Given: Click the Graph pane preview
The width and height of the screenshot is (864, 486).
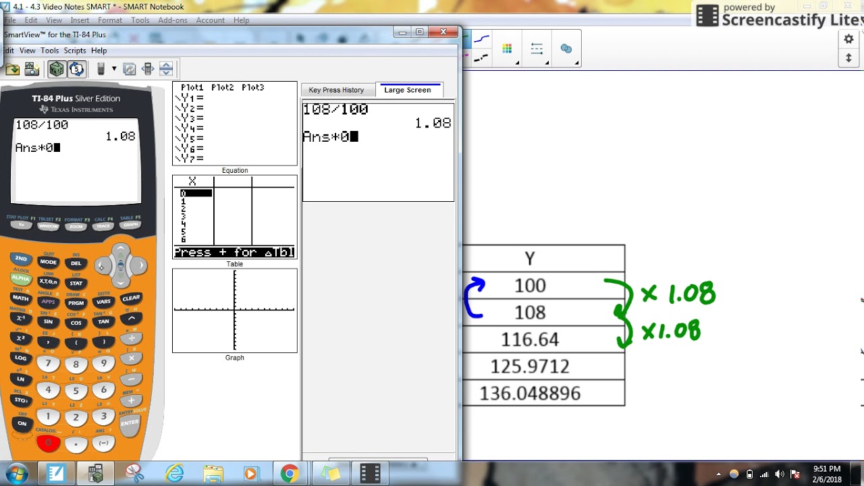Looking at the screenshot, I should click(235, 310).
